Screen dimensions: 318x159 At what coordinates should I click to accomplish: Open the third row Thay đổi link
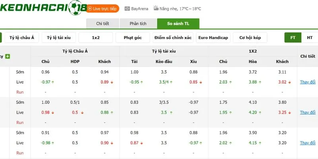coord(308,143)
